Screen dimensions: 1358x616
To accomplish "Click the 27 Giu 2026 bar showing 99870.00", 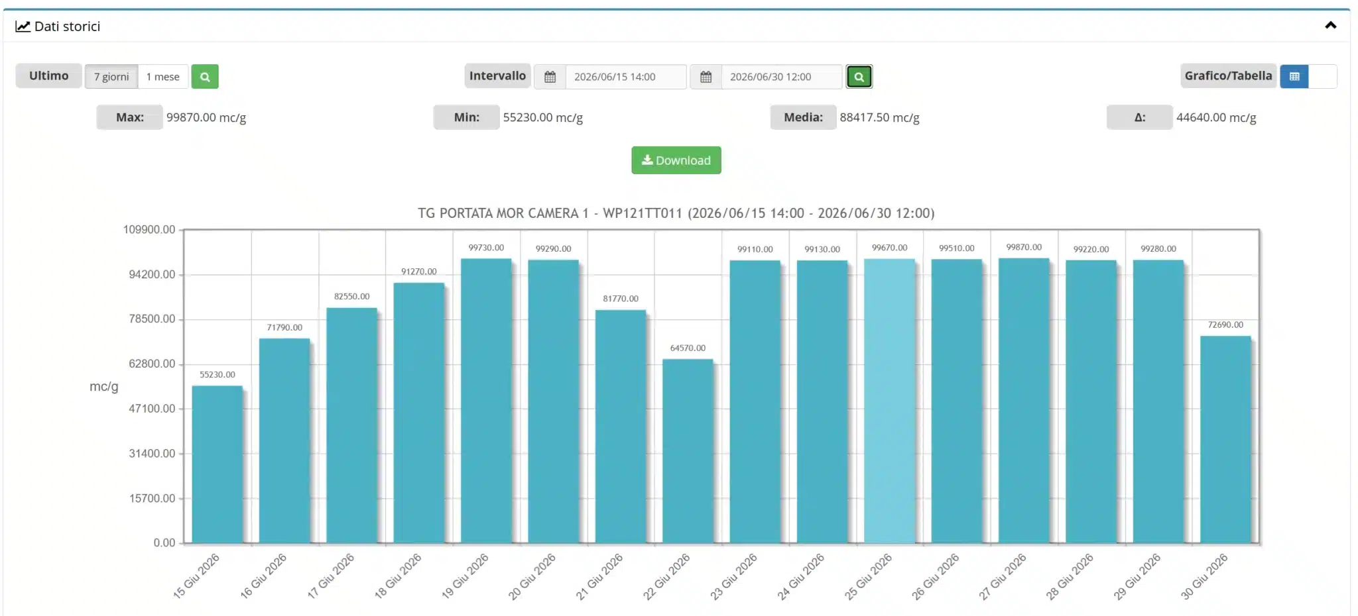I will [x=1024, y=401].
